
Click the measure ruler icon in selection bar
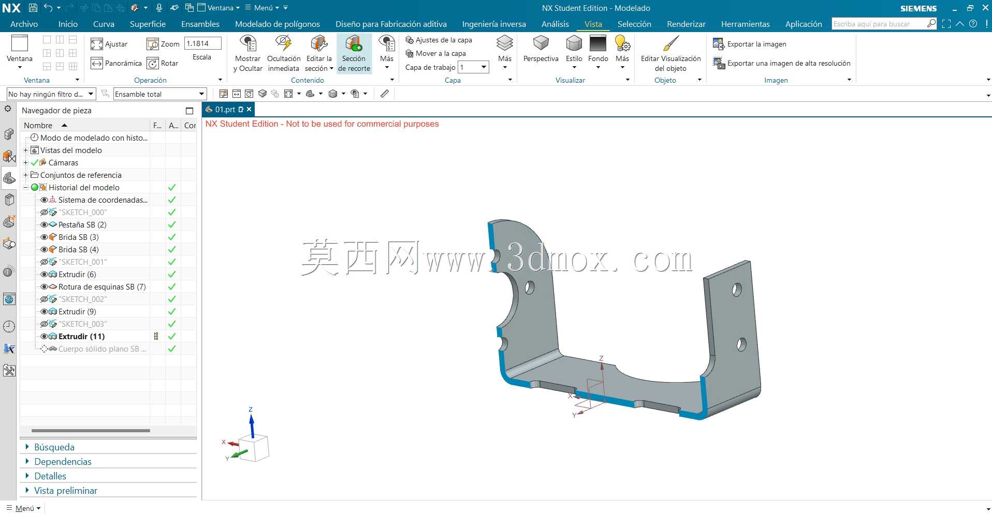tap(385, 94)
